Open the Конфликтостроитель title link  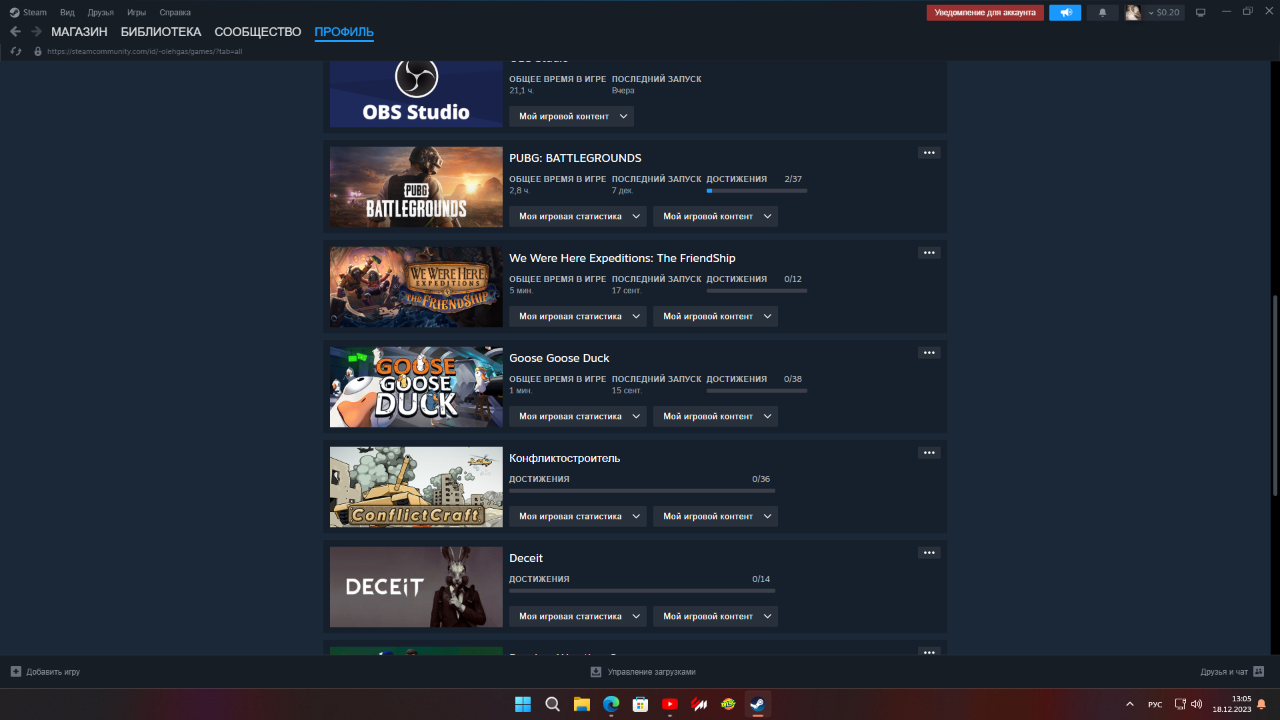click(565, 458)
